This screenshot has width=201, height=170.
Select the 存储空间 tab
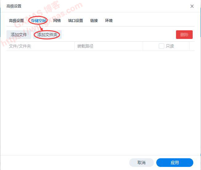point(39,21)
